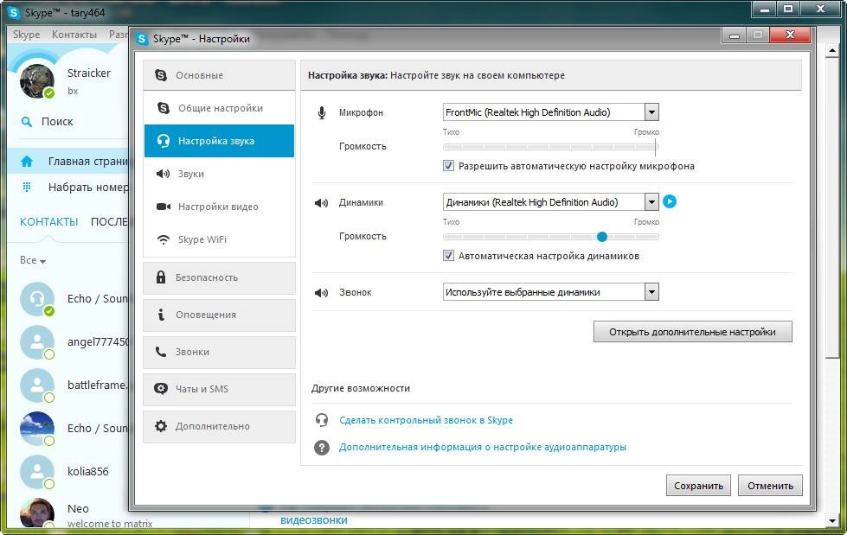Click the Skype icon beside Основные
The height and width of the screenshot is (535, 847).
pos(160,75)
